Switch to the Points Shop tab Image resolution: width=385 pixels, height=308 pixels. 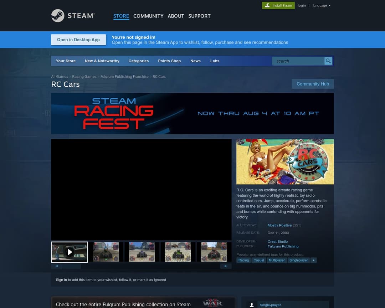tap(169, 61)
